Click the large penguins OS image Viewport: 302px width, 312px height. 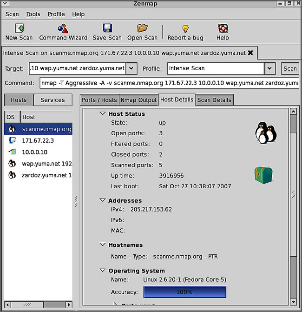tap(266, 133)
